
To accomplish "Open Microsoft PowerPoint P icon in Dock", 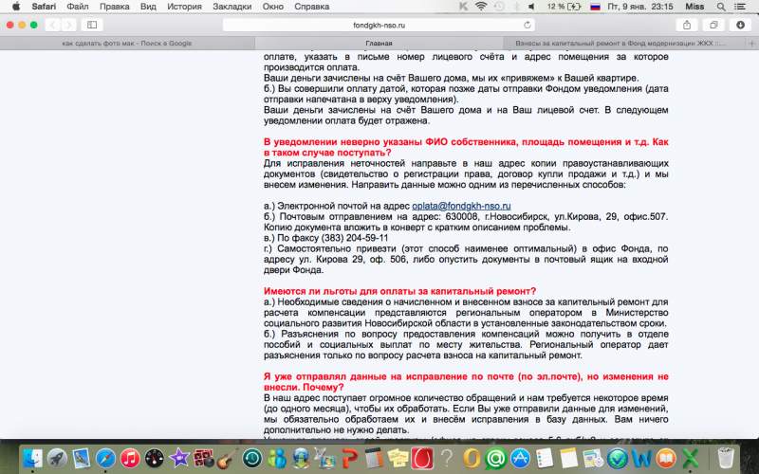I will tap(349, 458).
